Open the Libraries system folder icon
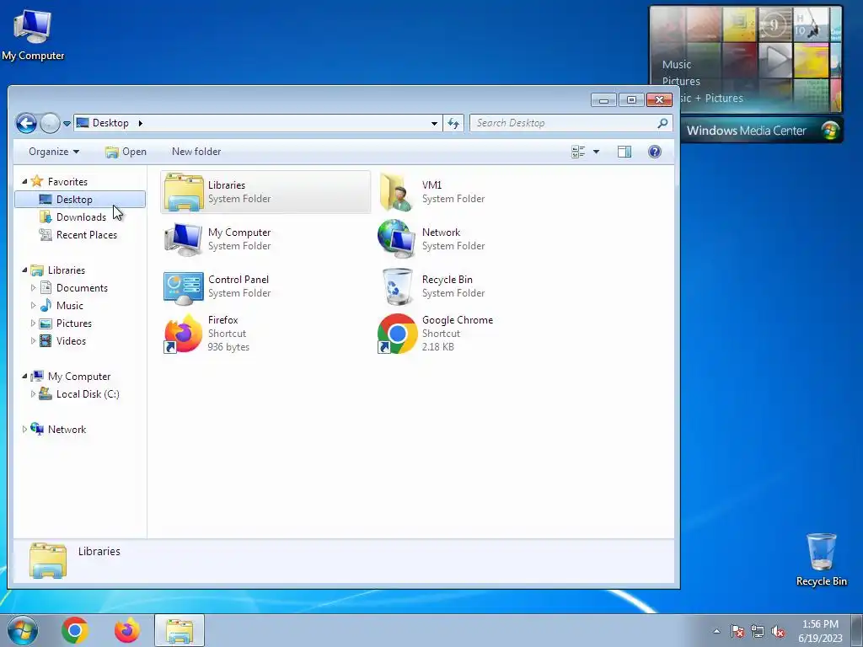Viewport: 863px width, 647px height. pyautogui.click(x=183, y=192)
